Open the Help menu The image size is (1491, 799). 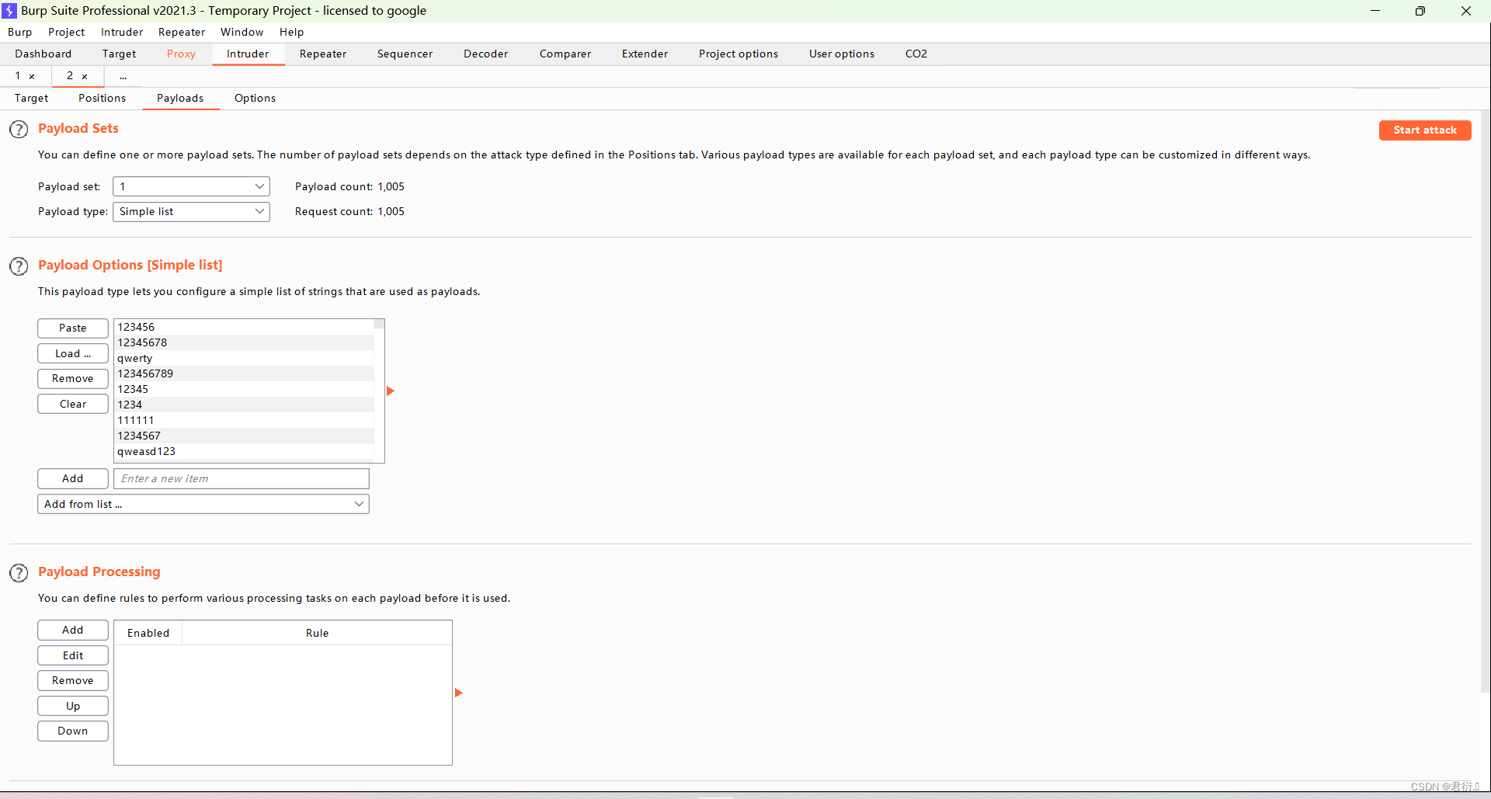(291, 32)
